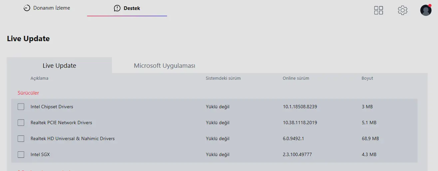Open the user profile avatar

pos(426,10)
